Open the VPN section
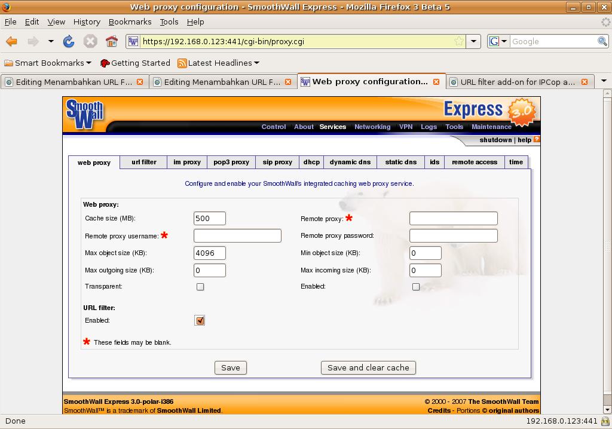 point(406,127)
